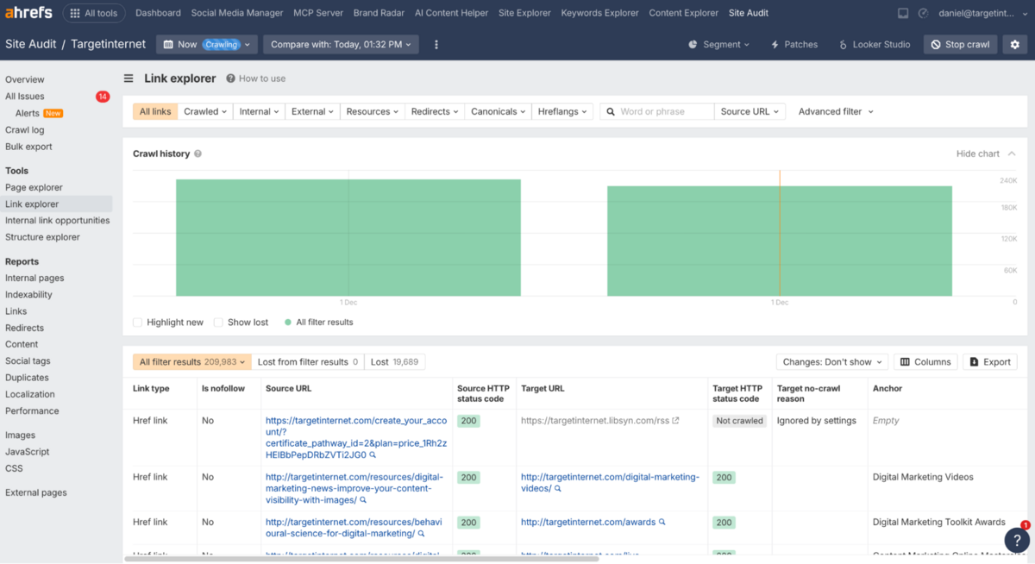Open Content Explorer in top navigation

(x=683, y=13)
